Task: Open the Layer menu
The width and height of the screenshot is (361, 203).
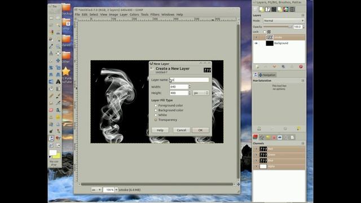Action: point(124,15)
